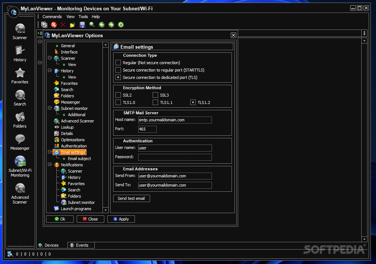The height and width of the screenshot is (264, 376).
Task: Open Folders in the left sidebar
Action: point(20,120)
